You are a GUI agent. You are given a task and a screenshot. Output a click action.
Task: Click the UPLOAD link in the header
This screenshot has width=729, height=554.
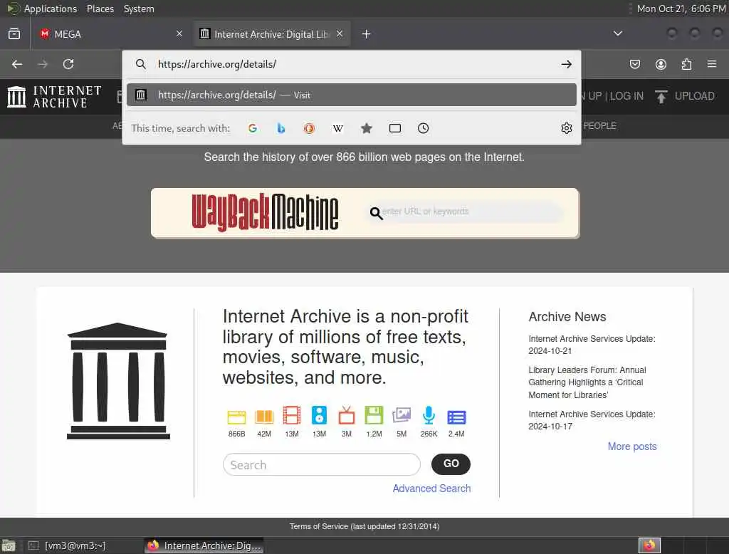coord(694,96)
